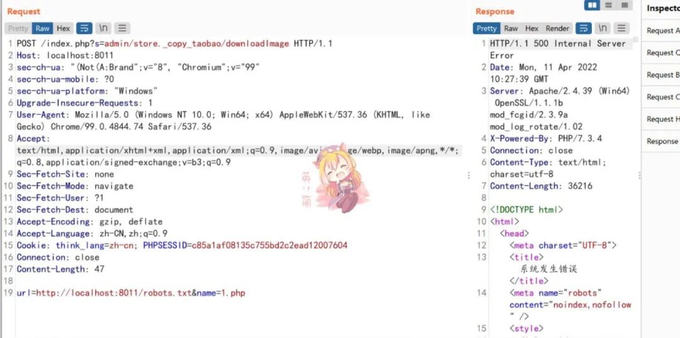This screenshot has height=338, width=680.
Task: Open Request pane hamburger options menu
Action: 122,28
